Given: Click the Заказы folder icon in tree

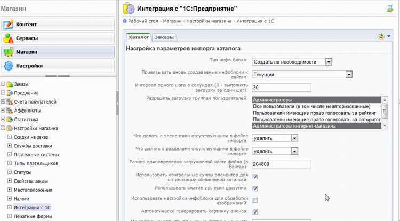Looking at the screenshot, I should click(10, 84).
